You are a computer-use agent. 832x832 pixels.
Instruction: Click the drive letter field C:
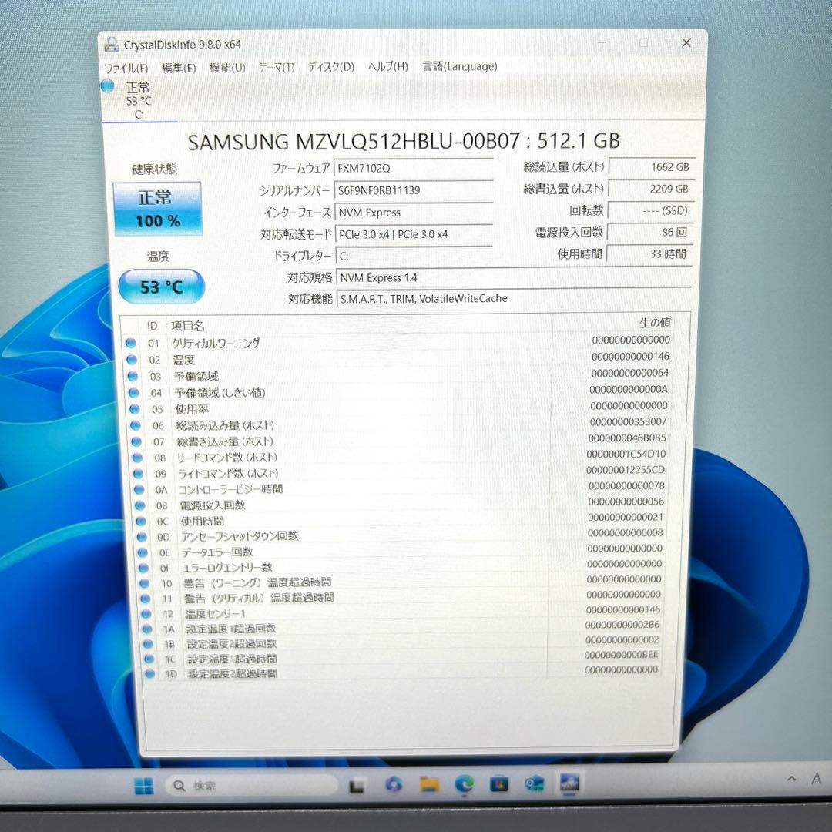414,257
